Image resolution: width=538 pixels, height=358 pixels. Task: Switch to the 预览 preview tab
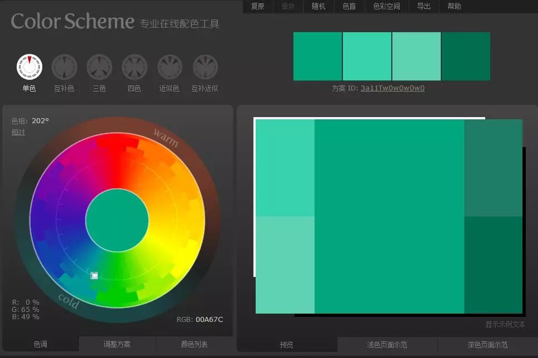coord(286,345)
